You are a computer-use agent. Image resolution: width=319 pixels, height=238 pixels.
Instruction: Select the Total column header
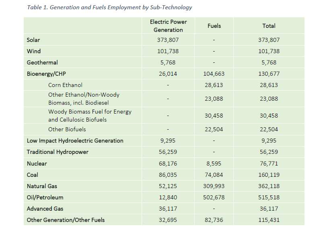(269, 26)
